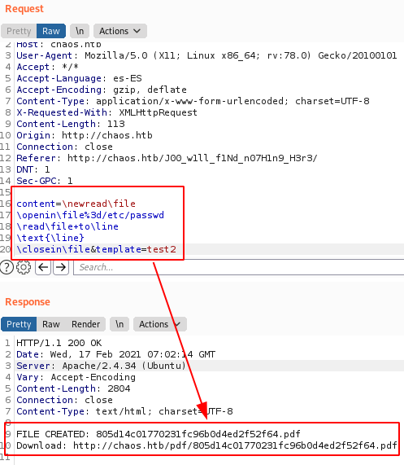The height and width of the screenshot is (465, 404).
Task: Click the Content-Length: 113 line
Action: [x=71, y=124]
